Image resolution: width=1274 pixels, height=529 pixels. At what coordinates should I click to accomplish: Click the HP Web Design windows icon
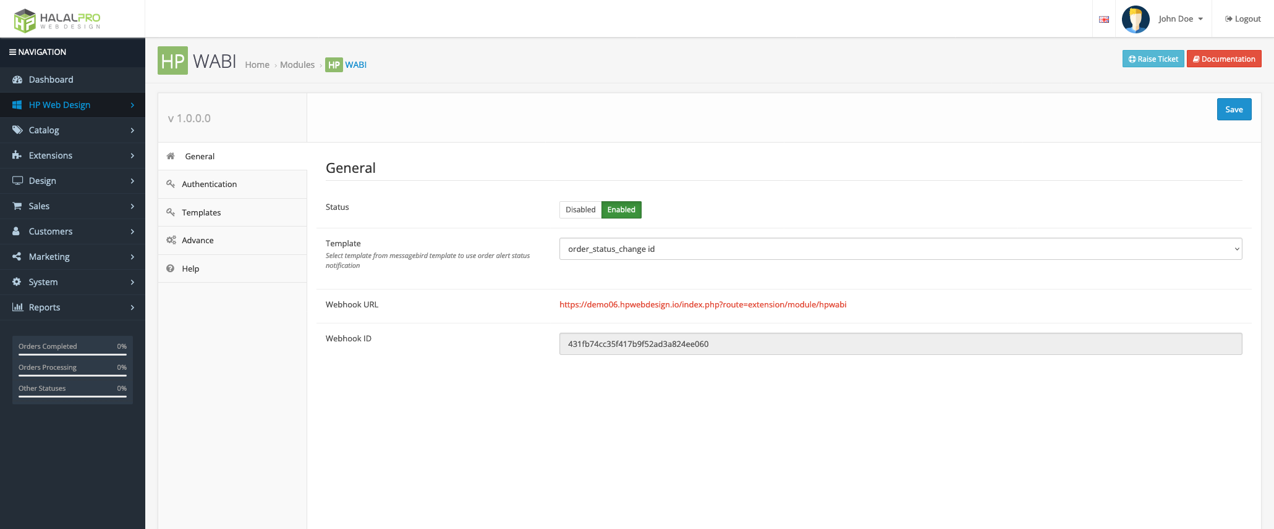coord(17,105)
